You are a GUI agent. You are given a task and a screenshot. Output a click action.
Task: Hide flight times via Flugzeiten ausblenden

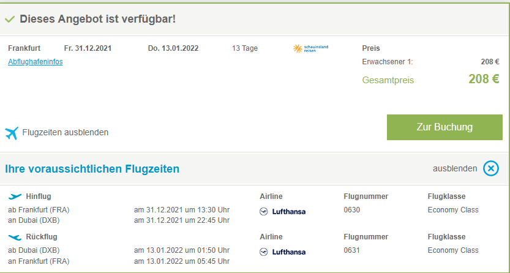(66, 133)
